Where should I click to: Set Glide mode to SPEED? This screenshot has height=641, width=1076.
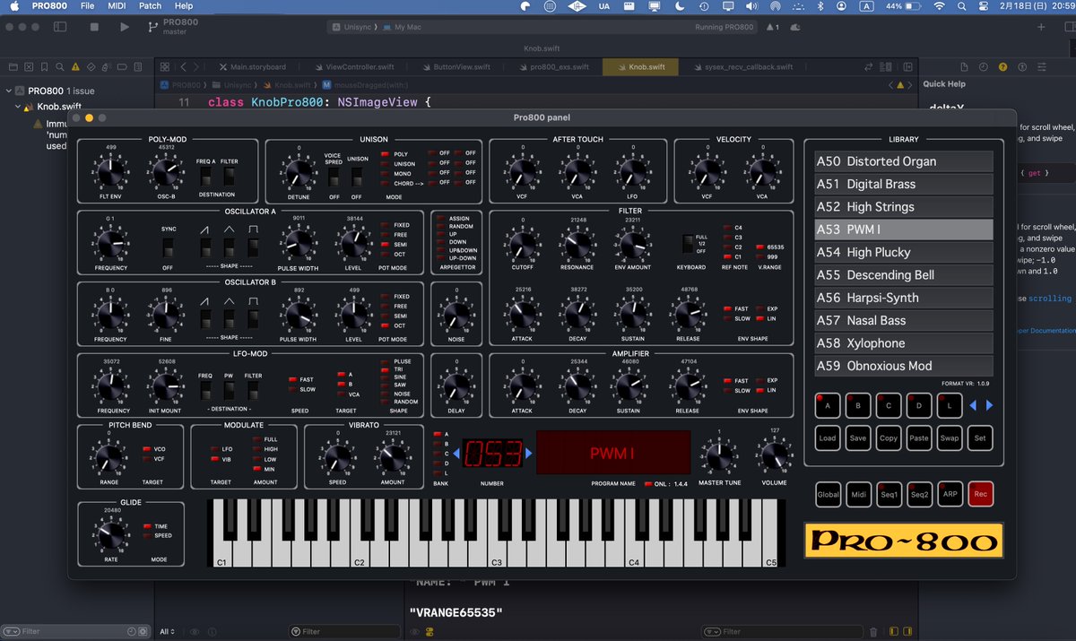click(147, 536)
